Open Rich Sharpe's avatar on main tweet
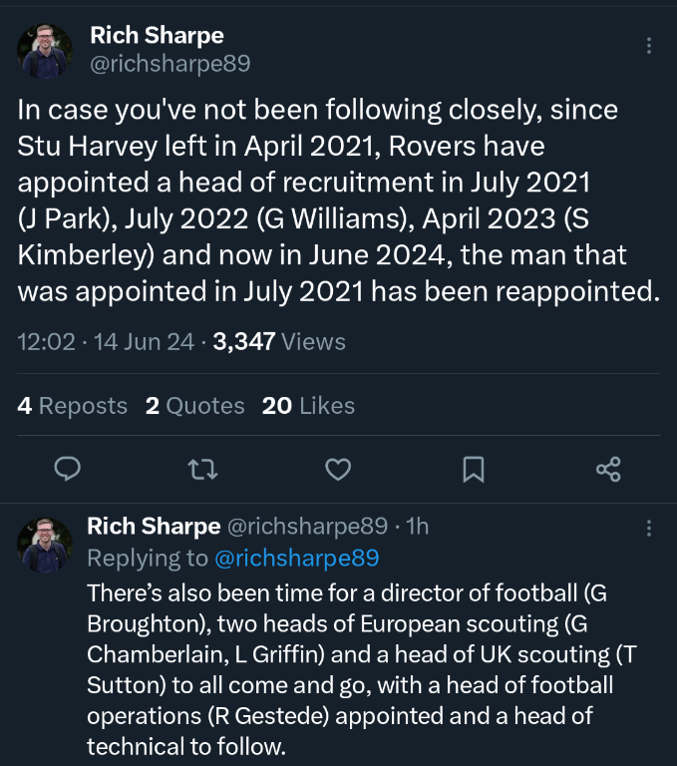Image resolution: width=677 pixels, height=766 pixels. 45,51
